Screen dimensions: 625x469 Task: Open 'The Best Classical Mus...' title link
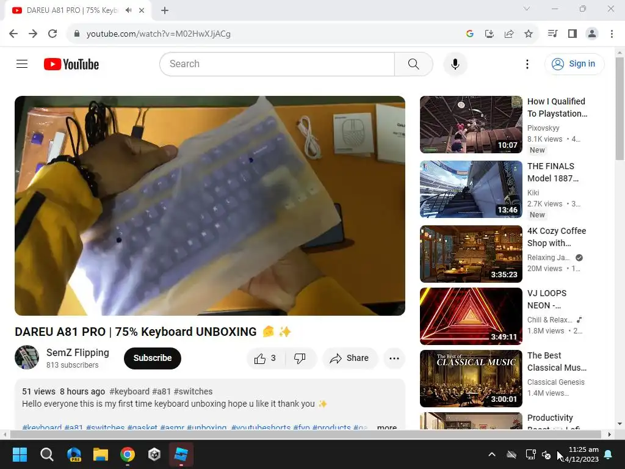tap(557, 362)
